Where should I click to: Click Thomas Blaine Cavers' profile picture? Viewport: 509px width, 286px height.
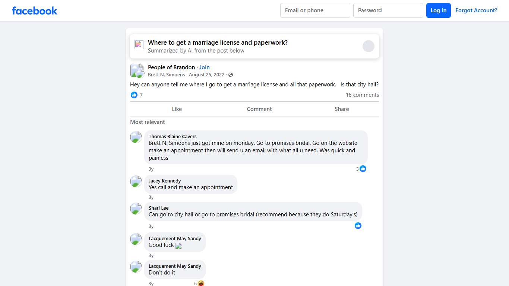click(x=136, y=137)
